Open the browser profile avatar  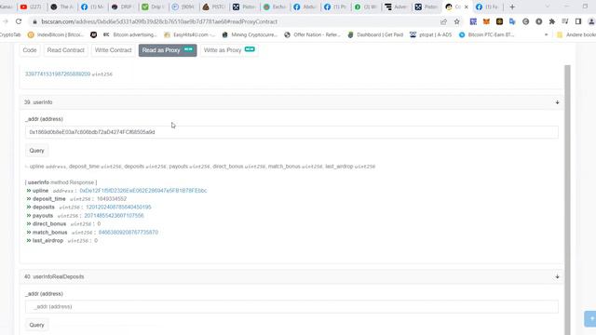[591, 21]
